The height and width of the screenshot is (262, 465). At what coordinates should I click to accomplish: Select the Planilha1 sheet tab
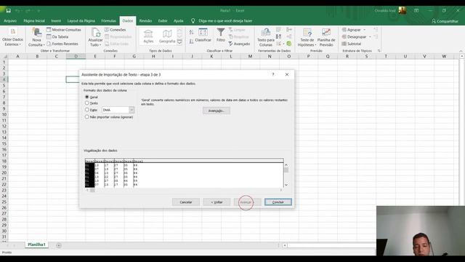[36, 245]
